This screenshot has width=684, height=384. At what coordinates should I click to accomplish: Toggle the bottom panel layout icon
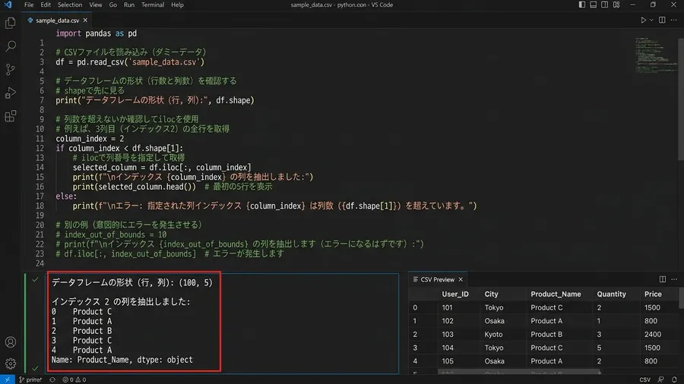[594, 5]
